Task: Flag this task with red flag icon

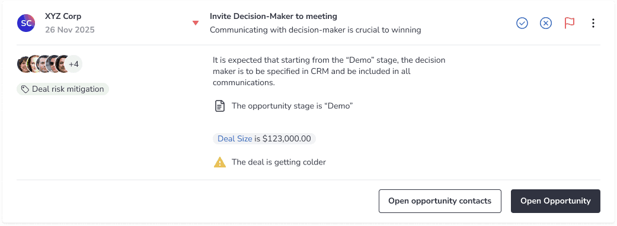Action: click(570, 23)
